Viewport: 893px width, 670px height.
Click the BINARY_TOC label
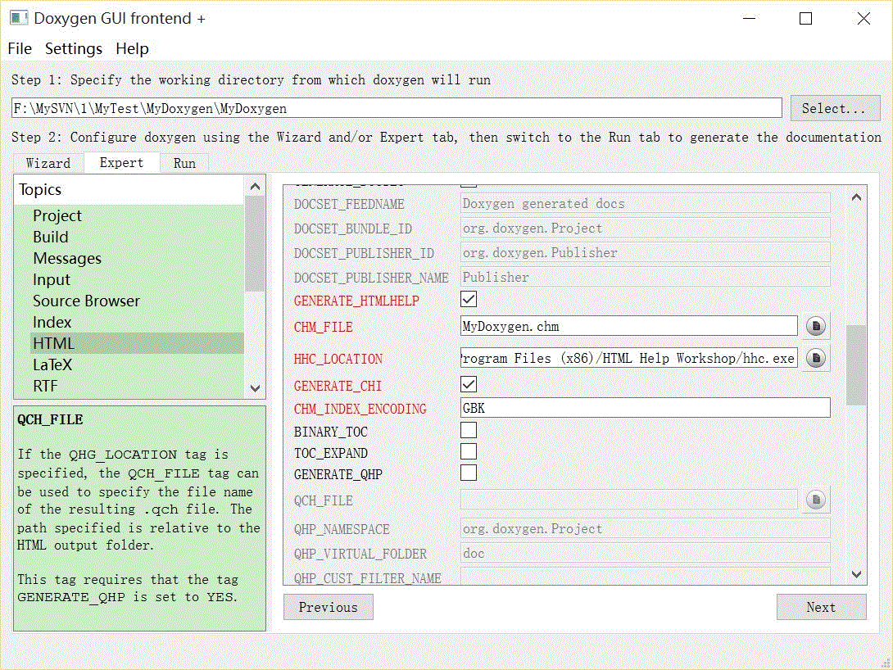[331, 432]
